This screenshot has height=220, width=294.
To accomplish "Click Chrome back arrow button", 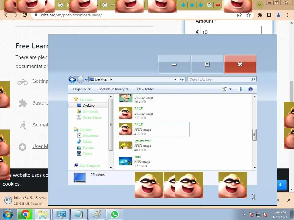I will point(6,15).
